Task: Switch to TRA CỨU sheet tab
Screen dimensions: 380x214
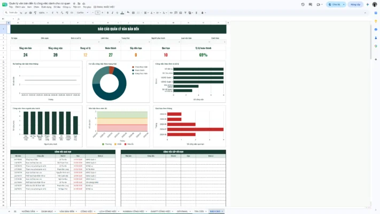Action: coord(199,211)
